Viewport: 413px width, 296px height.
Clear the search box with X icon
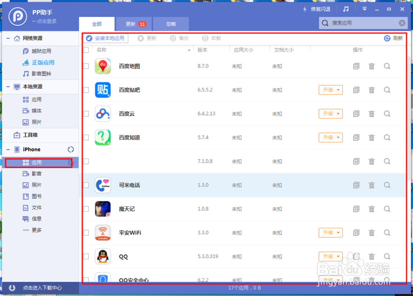click(402, 23)
